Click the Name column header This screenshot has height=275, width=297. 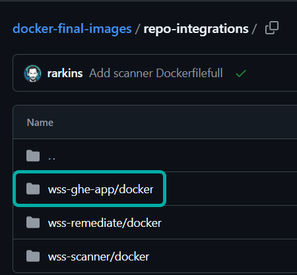(40, 123)
